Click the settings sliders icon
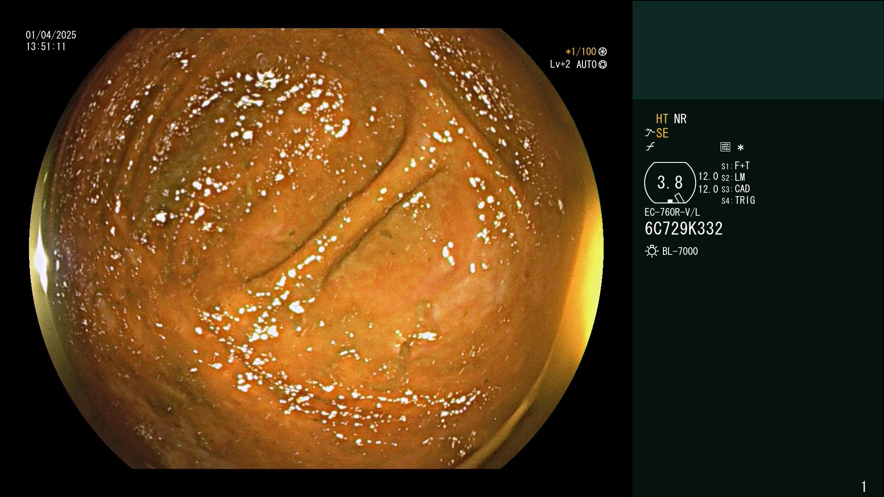 (x=725, y=147)
